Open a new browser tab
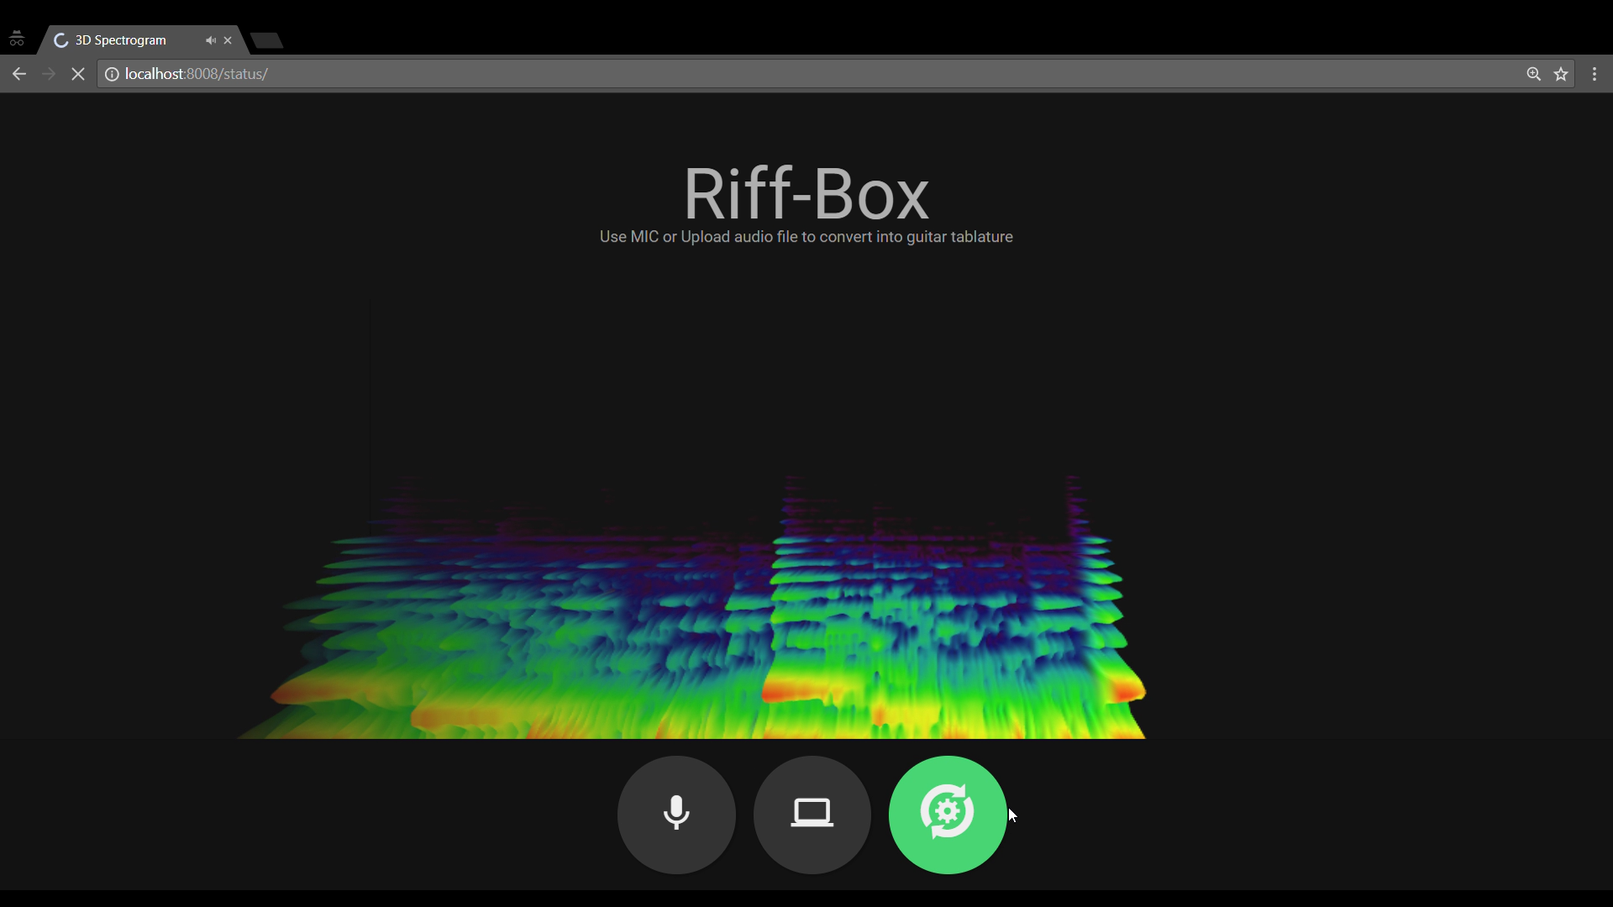The width and height of the screenshot is (1613, 907). tap(267, 40)
